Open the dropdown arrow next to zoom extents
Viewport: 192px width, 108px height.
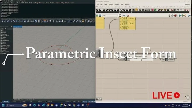(x=122, y=16)
